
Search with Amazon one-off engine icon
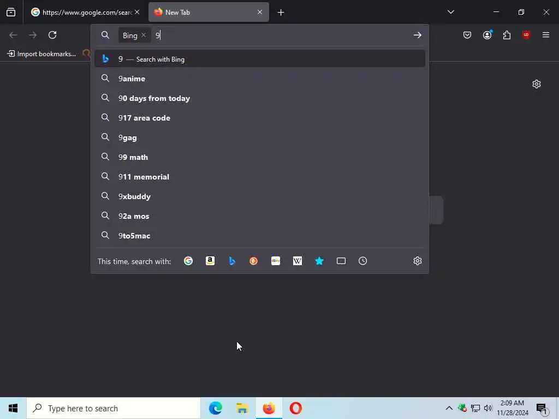pos(210,261)
